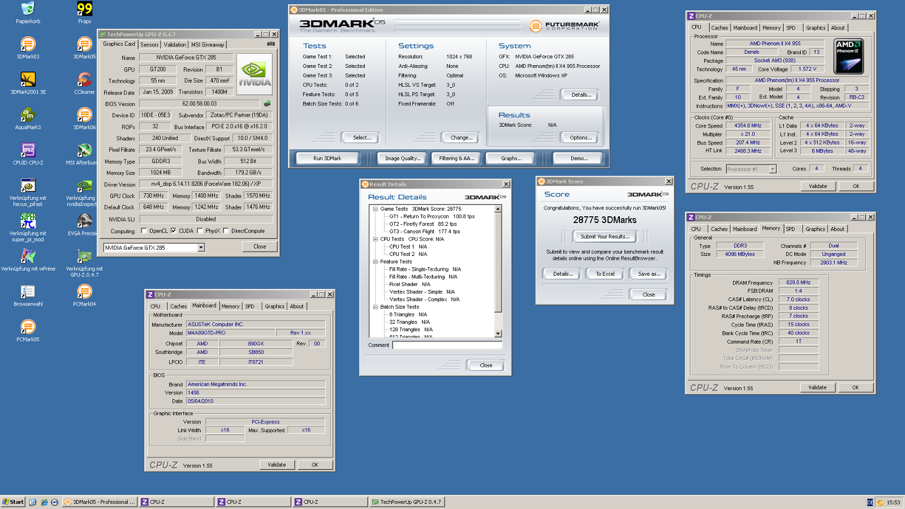Open CPUID CPU-Z desktop shortcut
Screen dimensions: 905x509
point(28,150)
